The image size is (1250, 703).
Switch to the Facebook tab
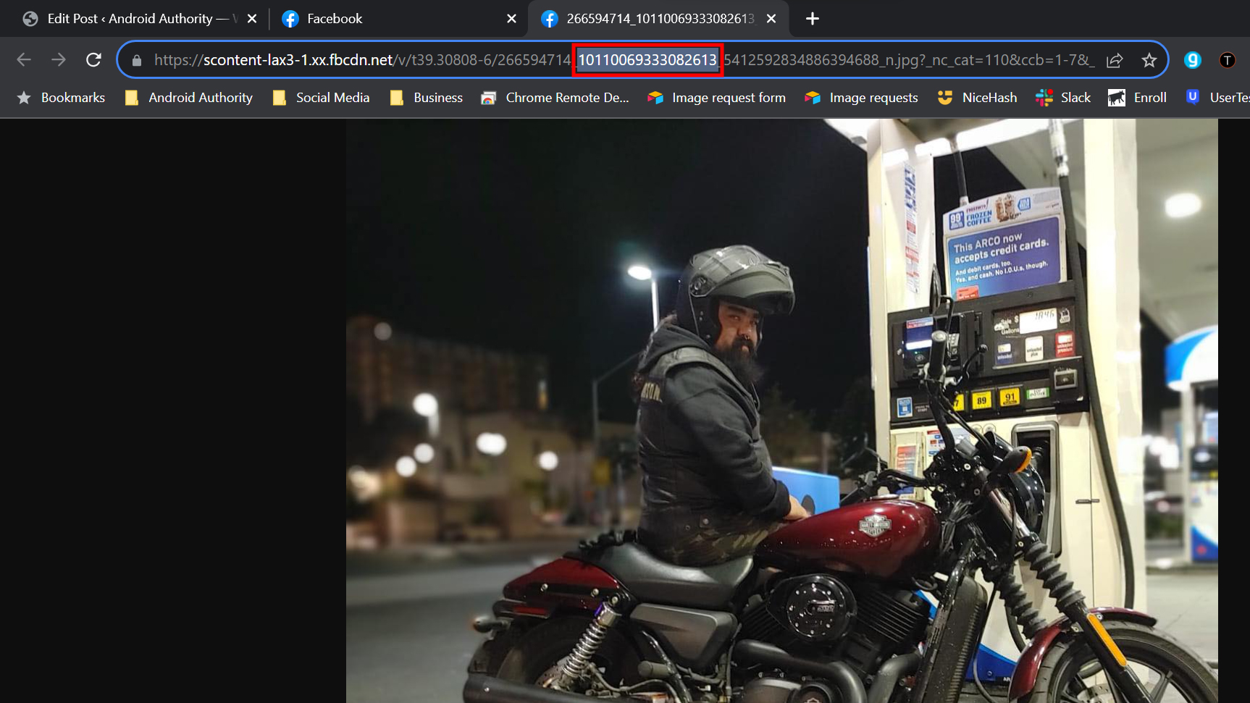pyautogui.click(x=391, y=19)
